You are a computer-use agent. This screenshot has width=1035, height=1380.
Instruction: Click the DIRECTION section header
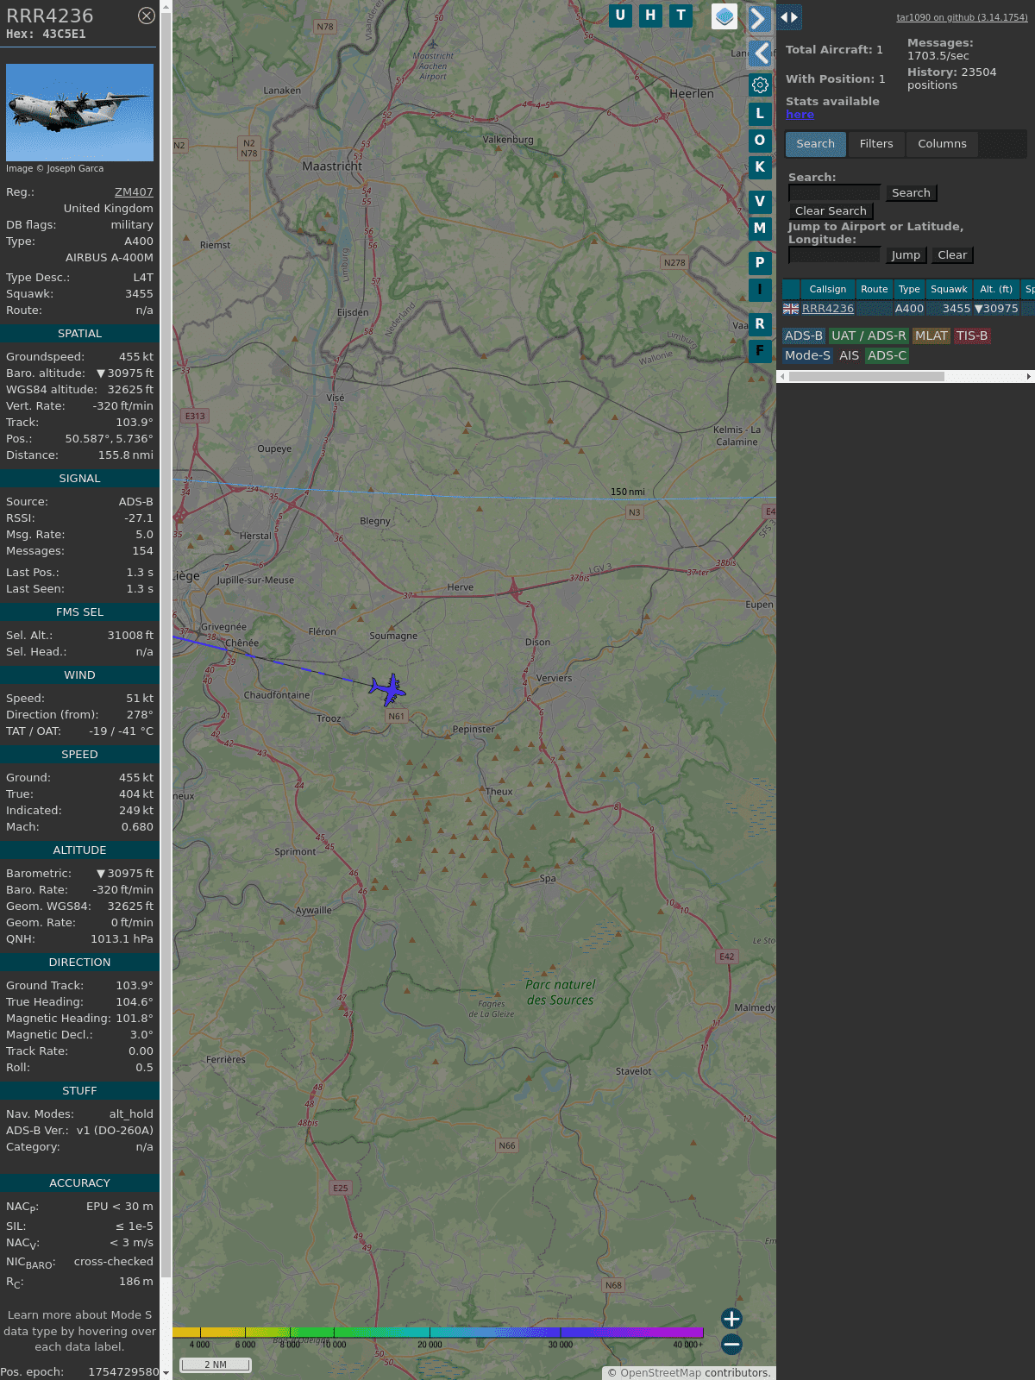coord(79,963)
